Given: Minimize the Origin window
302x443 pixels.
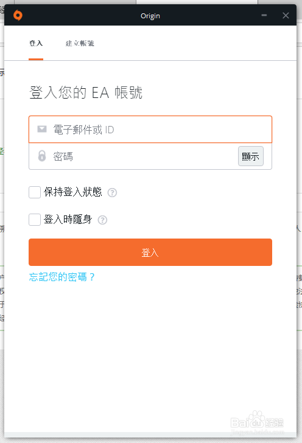Looking at the screenshot, I should click(x=264, y=15).
